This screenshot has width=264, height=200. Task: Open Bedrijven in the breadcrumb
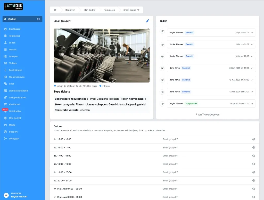pyautogui.click(x=70, y=10)
